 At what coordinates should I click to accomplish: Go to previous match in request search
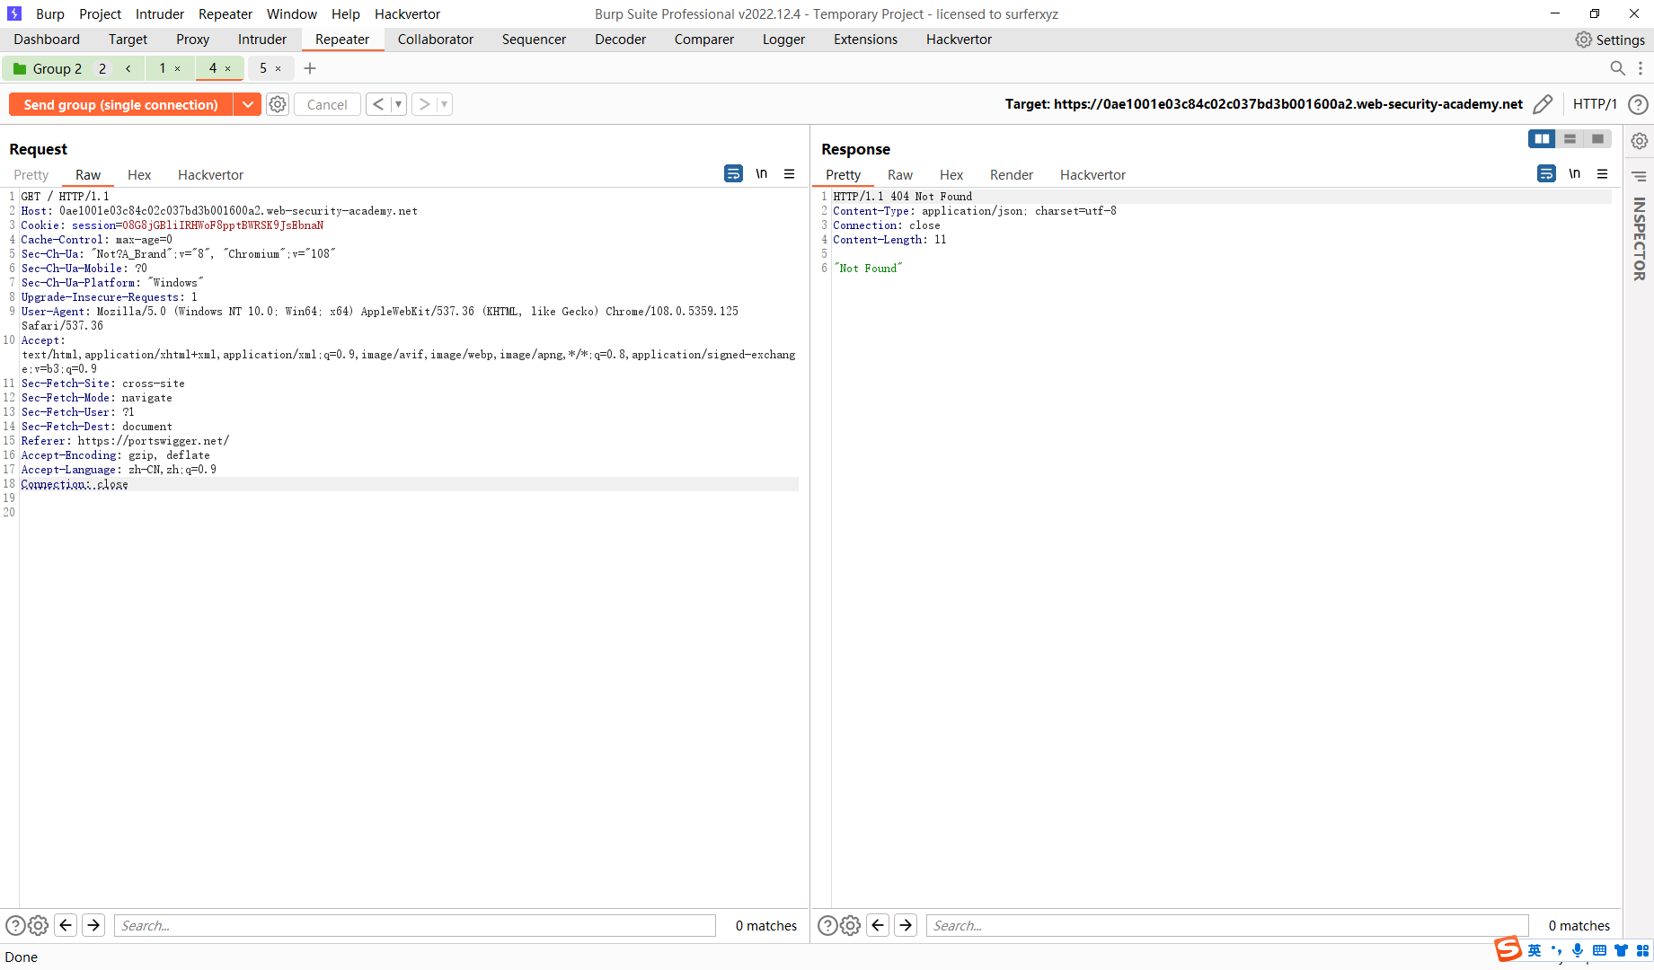(66, 925)
